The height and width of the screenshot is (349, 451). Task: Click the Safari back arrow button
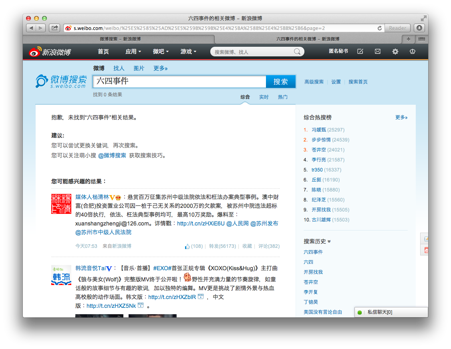(31, 28)
